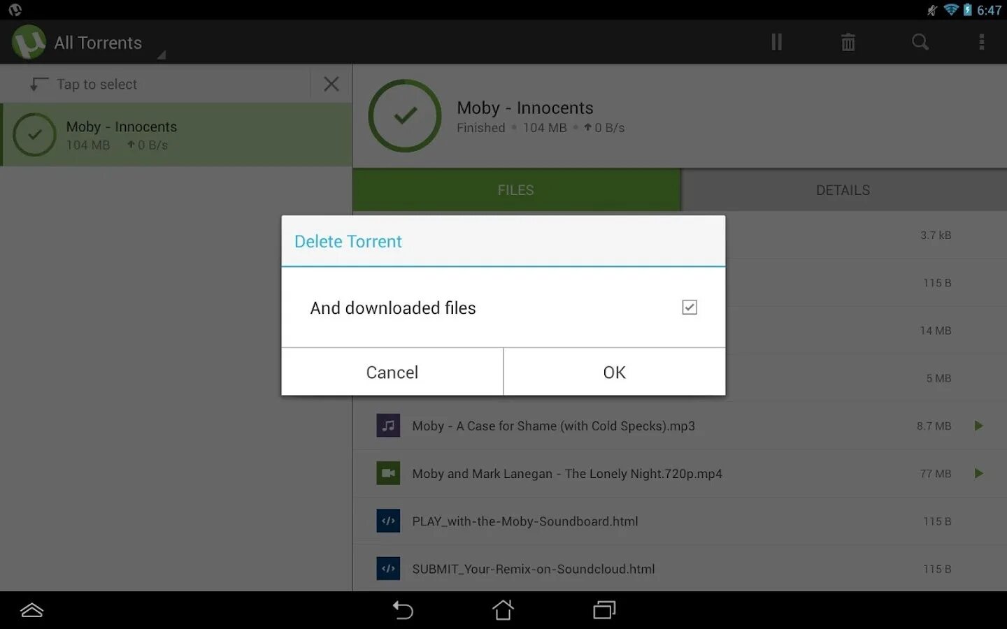Viewport: 1007px width, 629px height.
Task: Click the µTorrent logo icon
Action: pyautogui.click(x=28, y=42)
